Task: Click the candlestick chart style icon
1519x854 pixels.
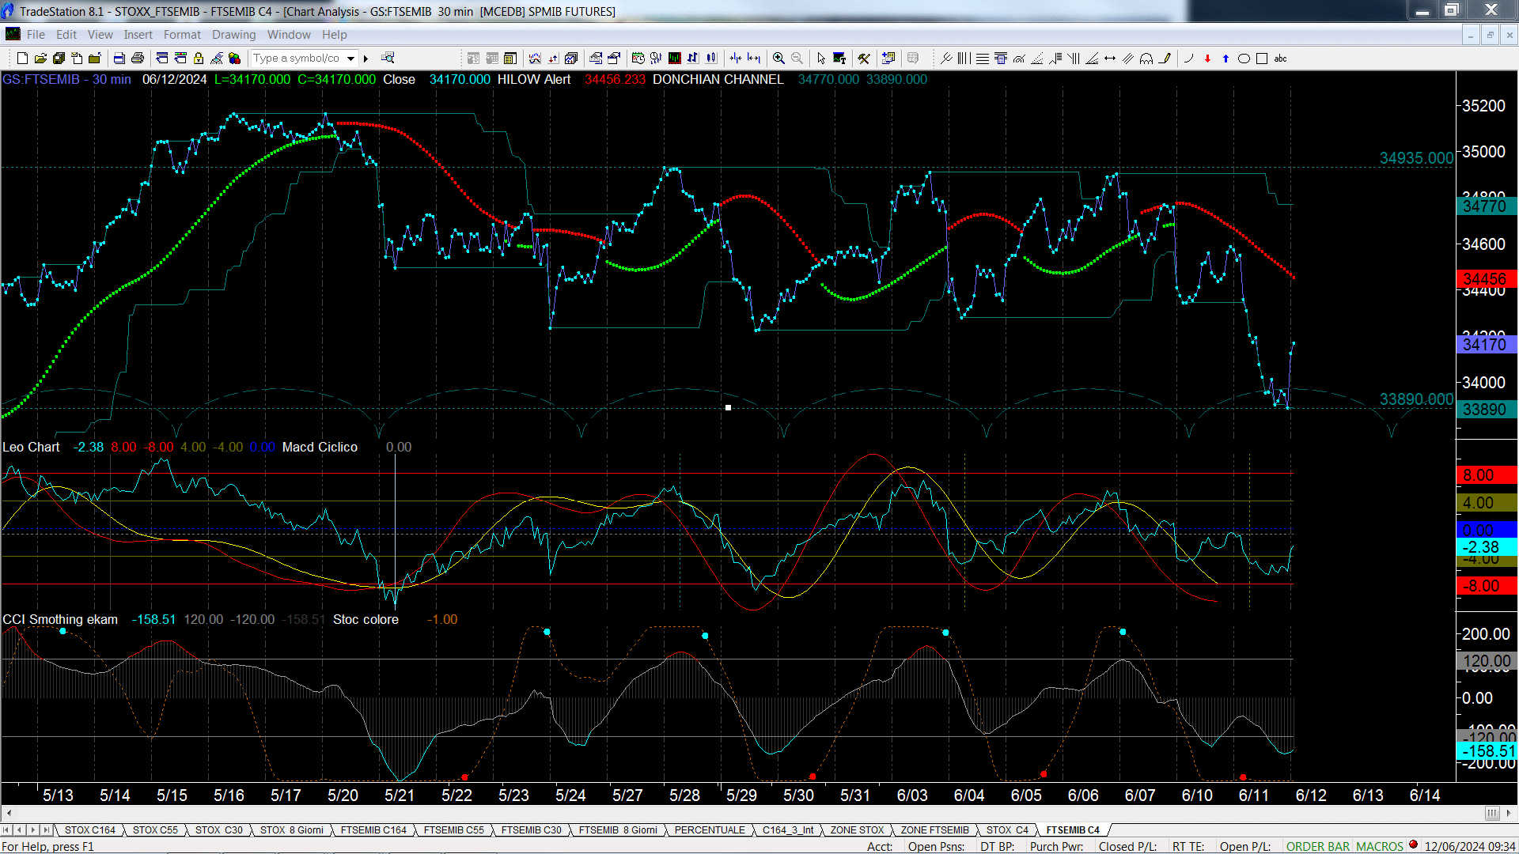Action: coord(711,59)
